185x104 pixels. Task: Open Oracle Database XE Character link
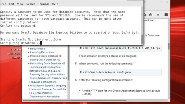(x=48, y=80)
